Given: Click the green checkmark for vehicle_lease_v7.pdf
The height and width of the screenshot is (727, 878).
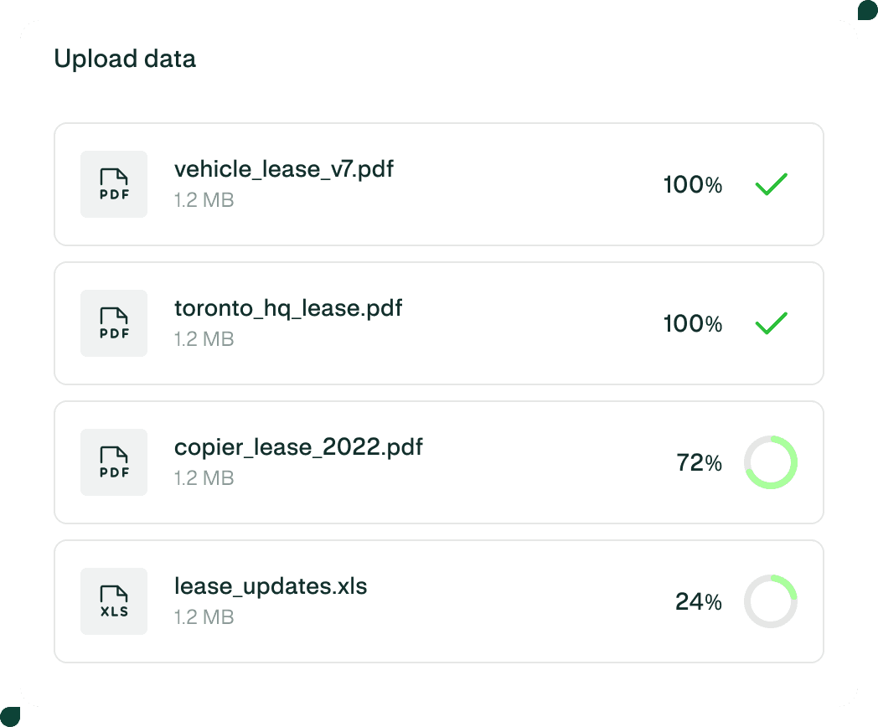Looking at the screenshot, I should coord(771,184).
